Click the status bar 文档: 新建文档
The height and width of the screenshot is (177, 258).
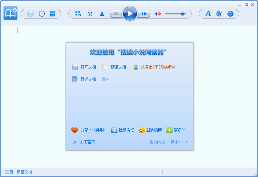[19, 172]
